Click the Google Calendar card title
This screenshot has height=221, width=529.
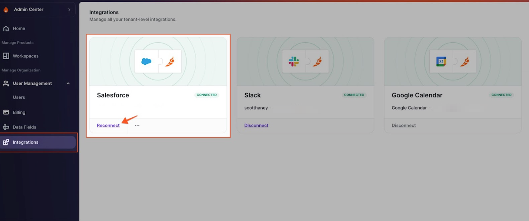pos(417,95)
